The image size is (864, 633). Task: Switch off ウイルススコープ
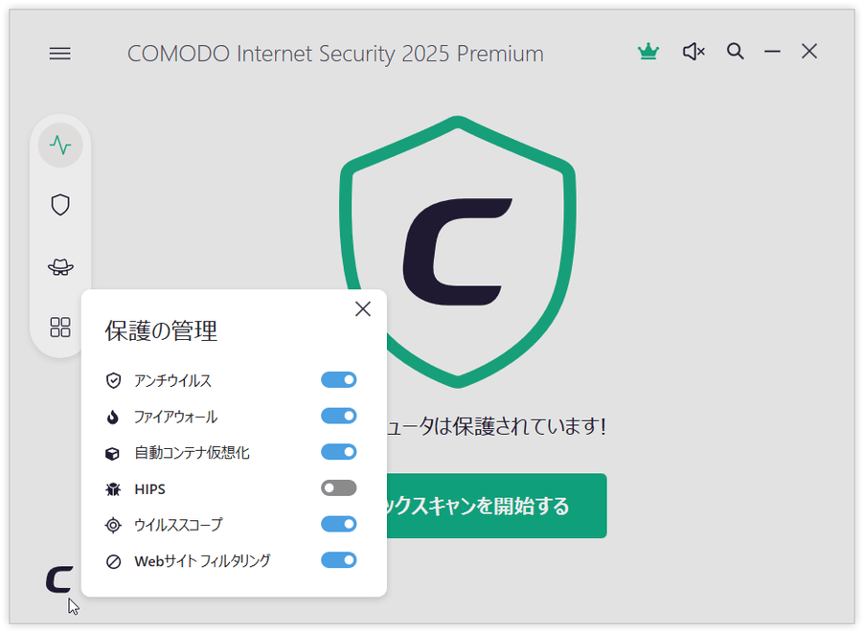click(x=339, y=524)
